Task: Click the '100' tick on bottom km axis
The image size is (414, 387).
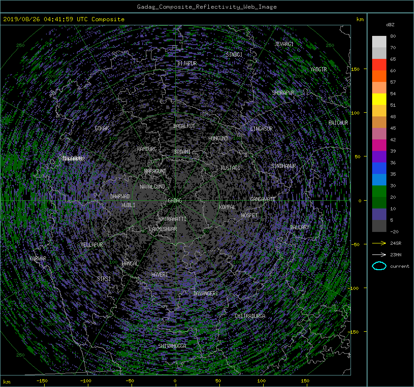Action: click(x=261, y=381)
